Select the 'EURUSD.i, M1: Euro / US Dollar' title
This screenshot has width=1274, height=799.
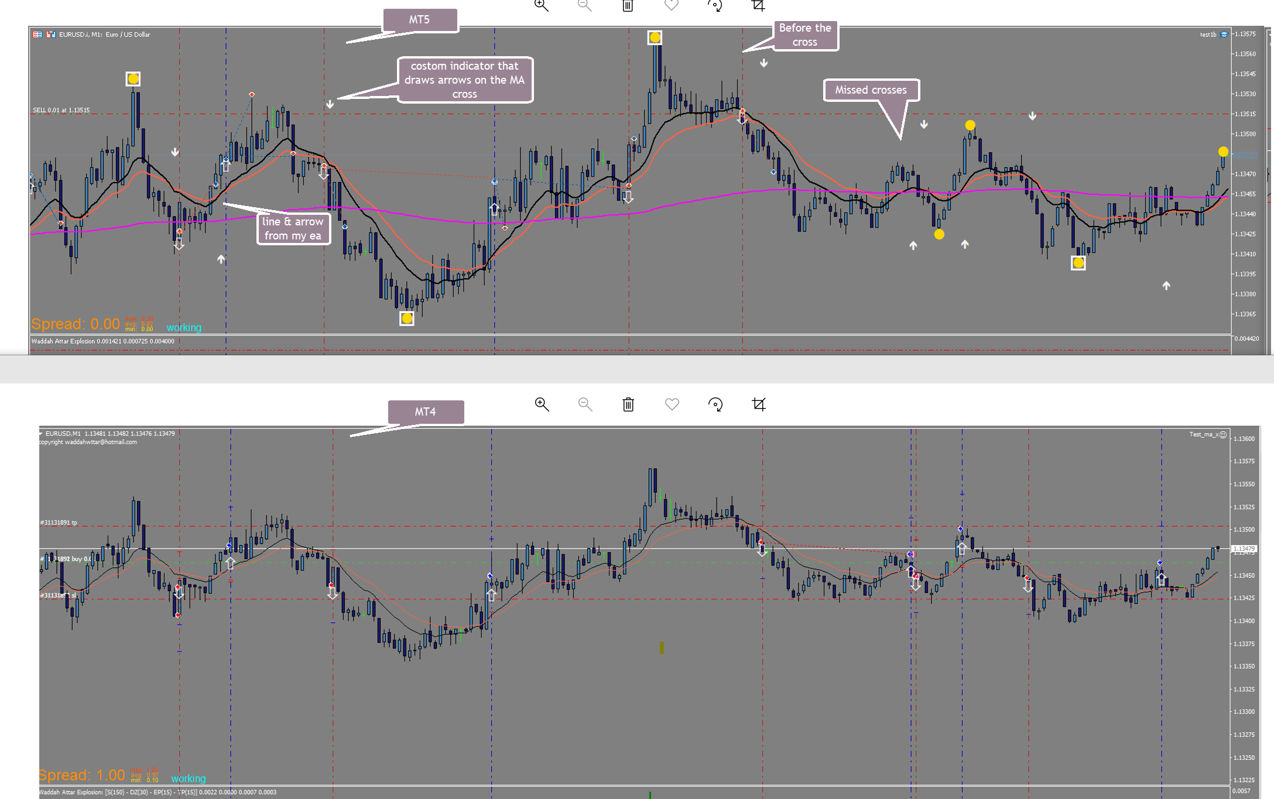click(x=104, y=35)
